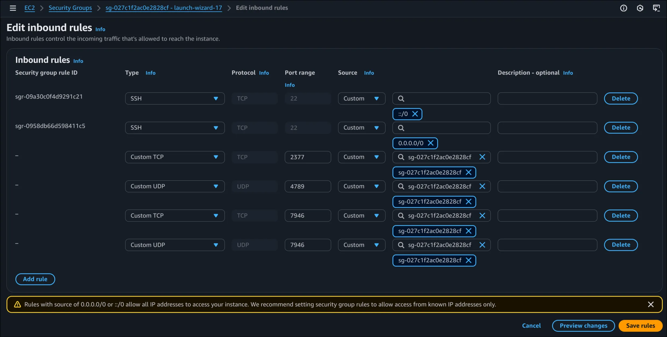Click the Info link beside Port range
This screenshot has width=667, height=337.
(290, 85)
